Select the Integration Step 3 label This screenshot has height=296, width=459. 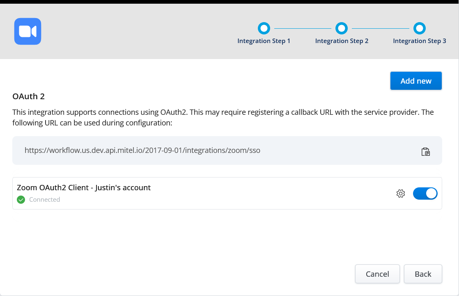[x=419, y=41]
